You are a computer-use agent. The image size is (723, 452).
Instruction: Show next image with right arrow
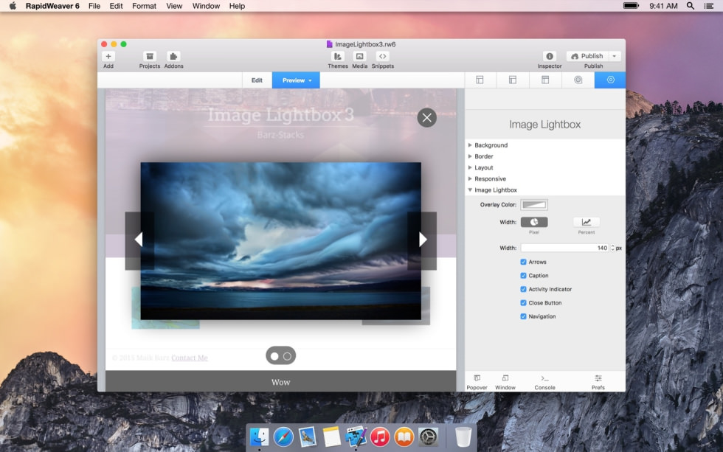[x=422, y=240]
